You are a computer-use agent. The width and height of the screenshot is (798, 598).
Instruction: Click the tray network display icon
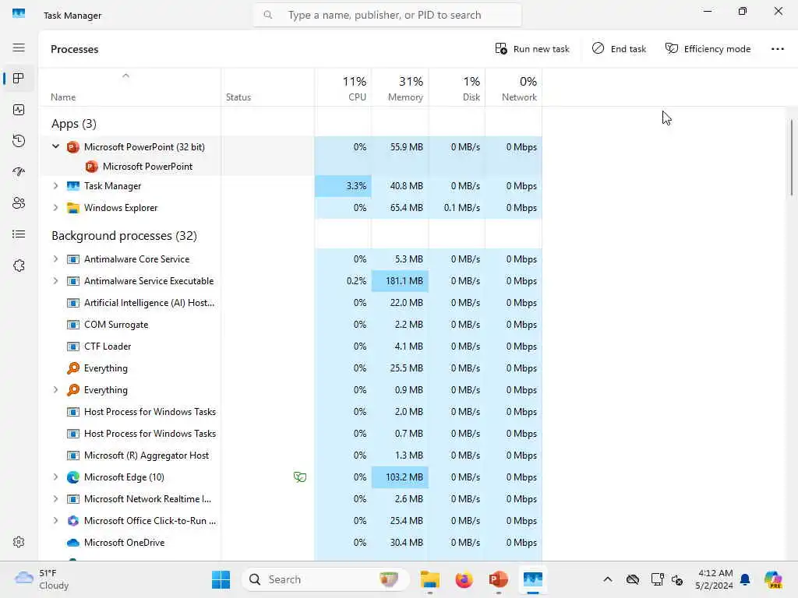[x=657, y=579]
